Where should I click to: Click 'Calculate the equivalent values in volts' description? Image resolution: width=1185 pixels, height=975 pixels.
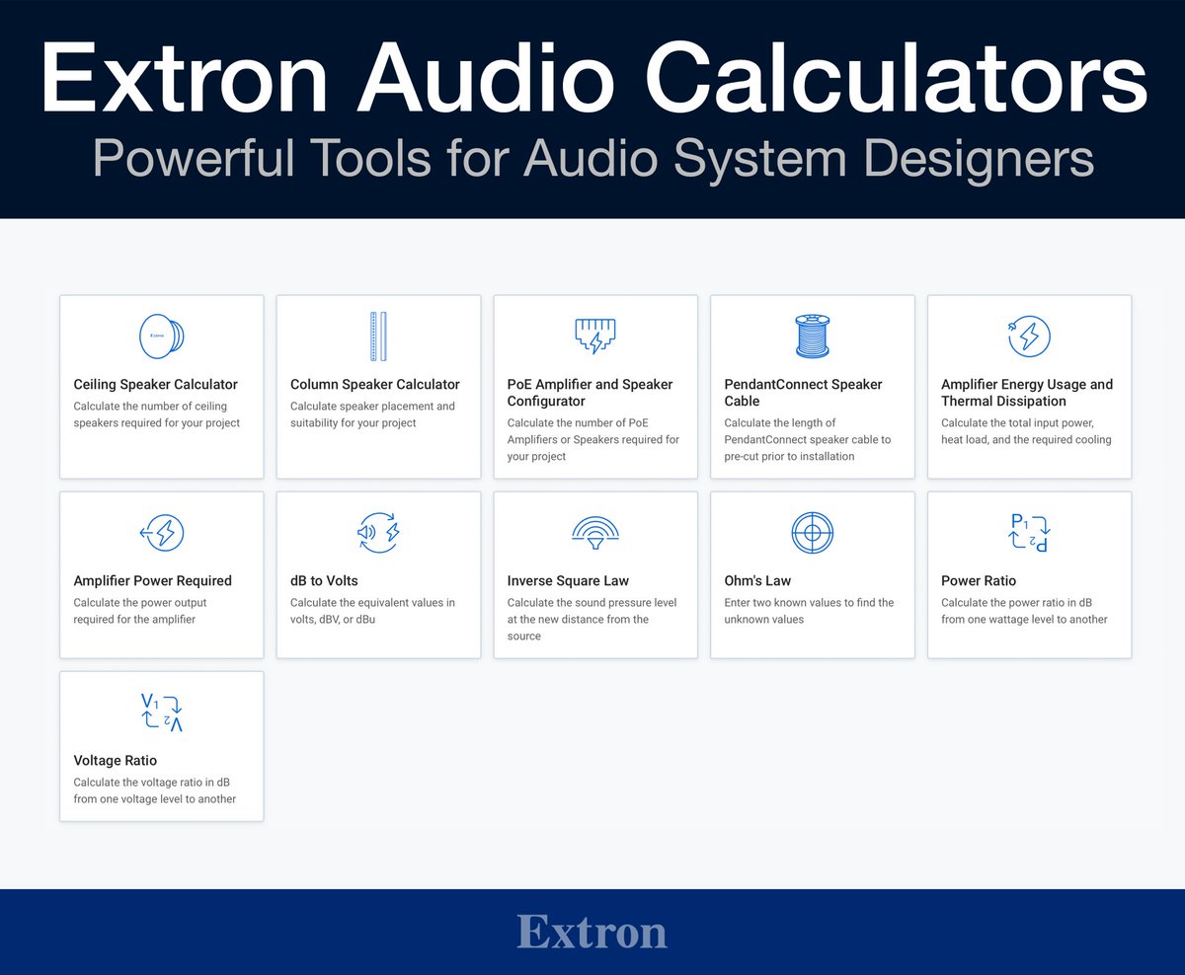[x=373, y=611]
